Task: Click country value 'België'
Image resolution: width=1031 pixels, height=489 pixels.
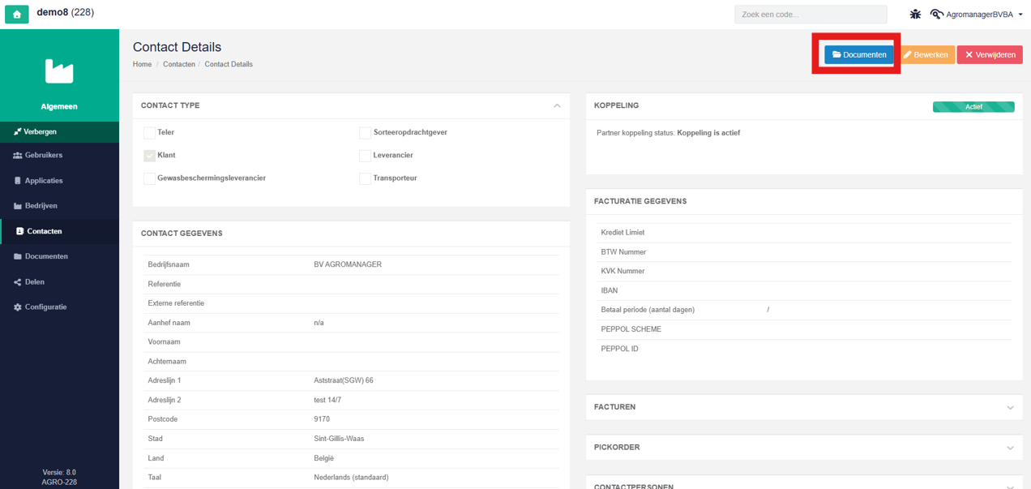Action: (x=324, y=458)
